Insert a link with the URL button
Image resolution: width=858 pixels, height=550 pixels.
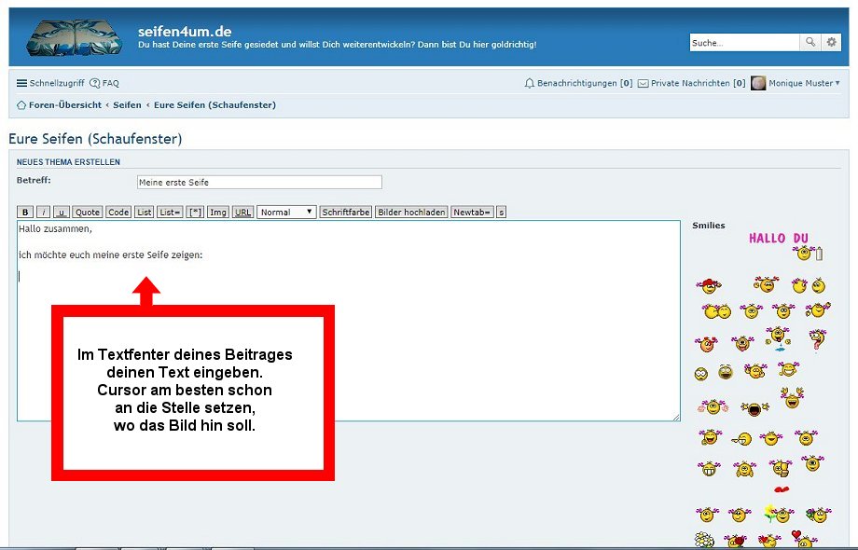[242, 212]
